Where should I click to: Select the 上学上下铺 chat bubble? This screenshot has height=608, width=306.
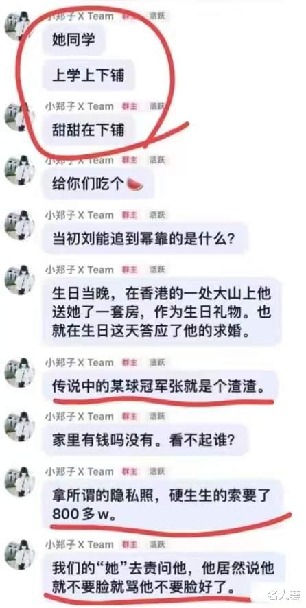coord(89,75)
